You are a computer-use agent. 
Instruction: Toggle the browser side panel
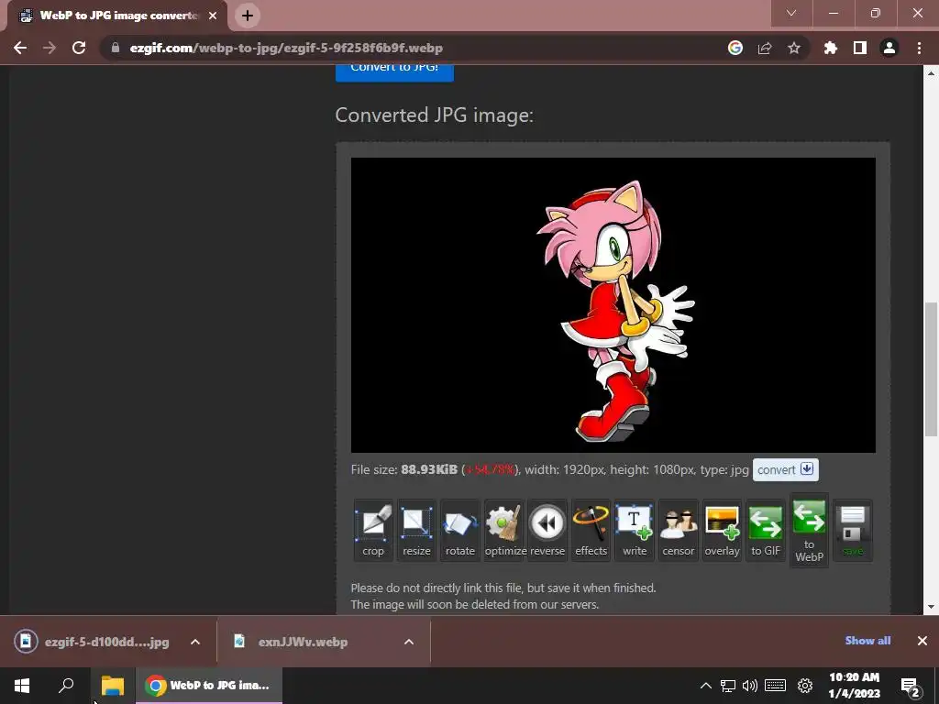point(860,48)
